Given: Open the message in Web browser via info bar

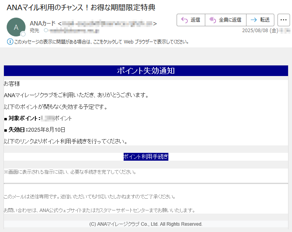Looking at the screenshot, I should [102, 42].
